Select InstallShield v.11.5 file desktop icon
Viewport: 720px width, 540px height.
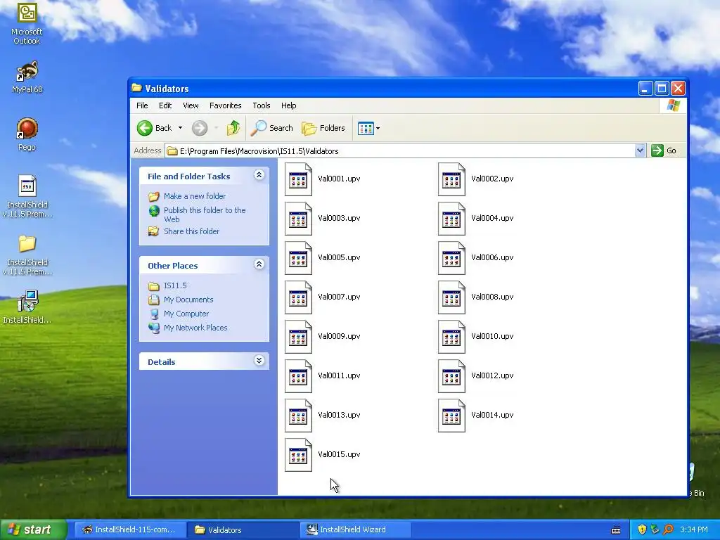(x=27, y=197)
